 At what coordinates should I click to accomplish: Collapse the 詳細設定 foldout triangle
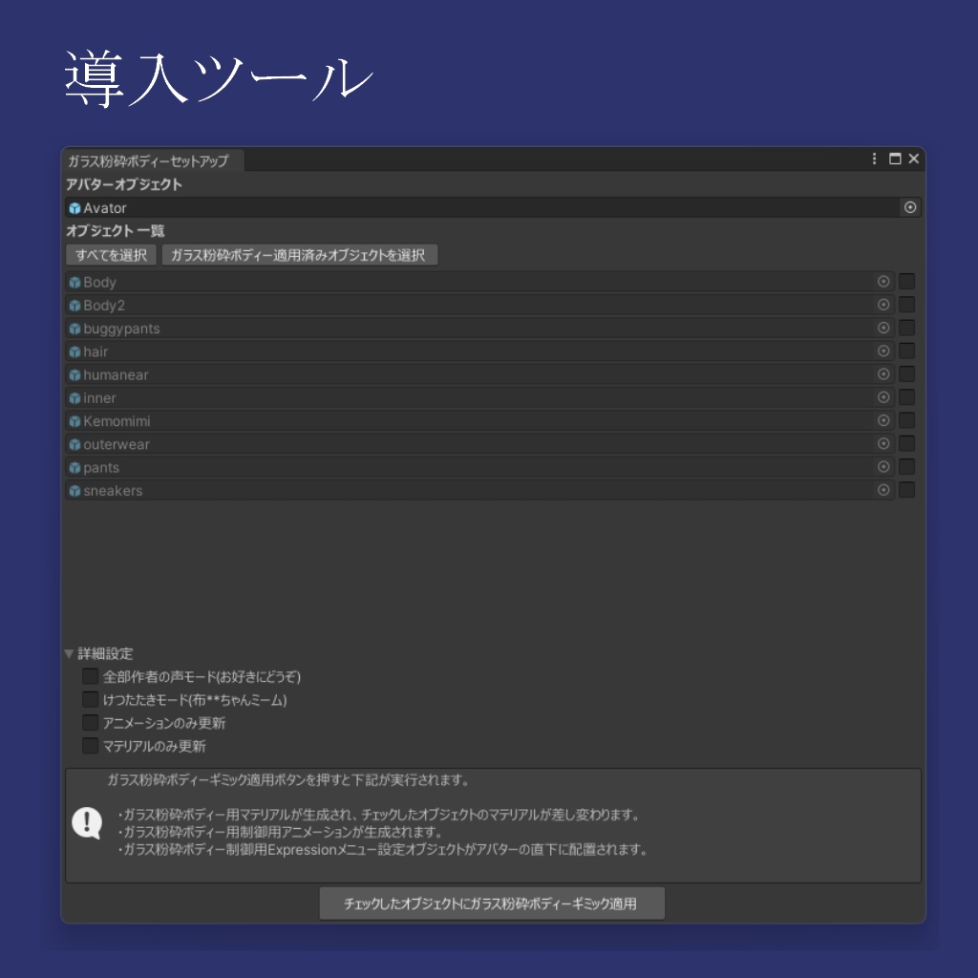[68, 653]
